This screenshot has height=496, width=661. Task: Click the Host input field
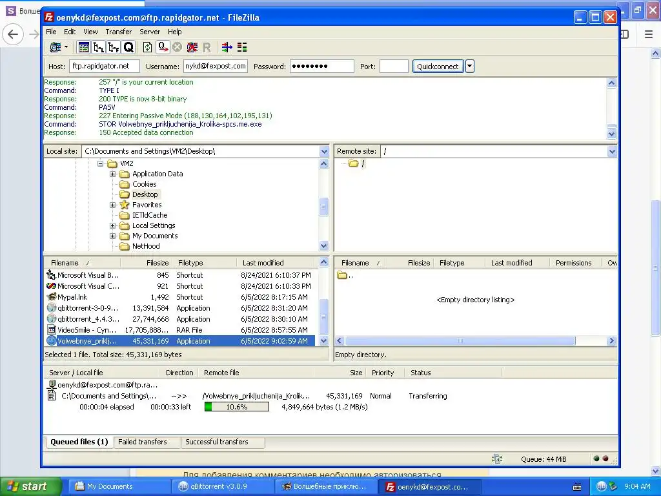point(104,67)
